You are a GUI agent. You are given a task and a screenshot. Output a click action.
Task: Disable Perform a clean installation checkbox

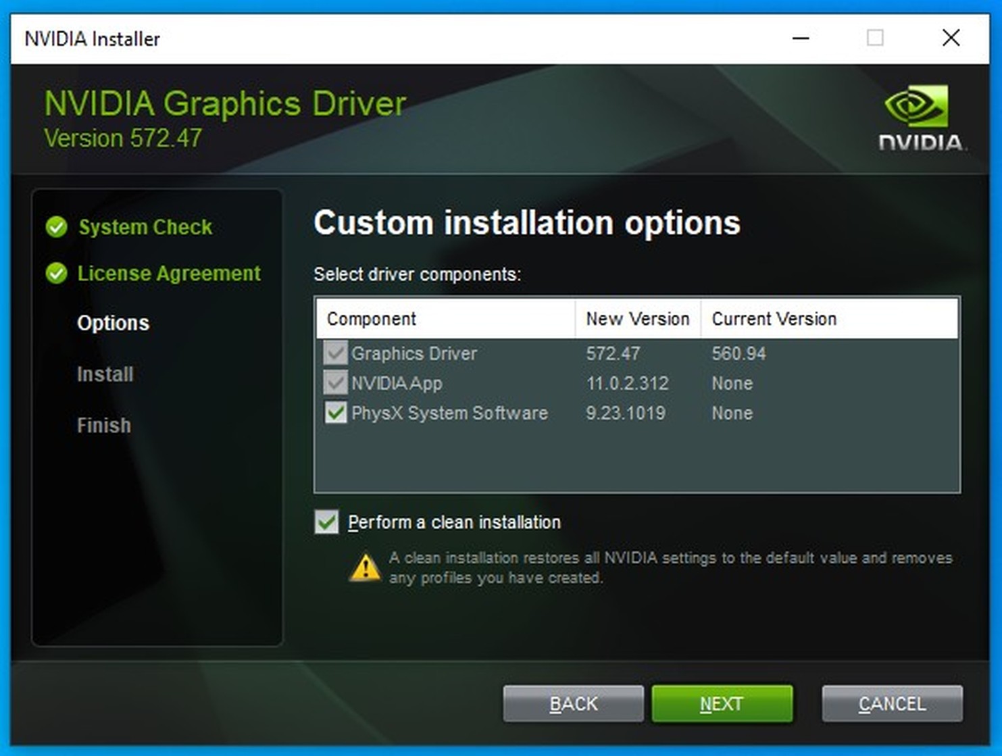[x=326, y=522]
